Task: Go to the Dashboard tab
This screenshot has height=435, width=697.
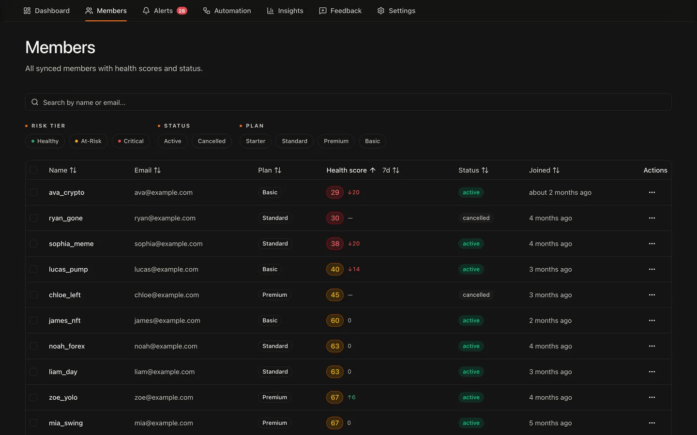Action: (x=46, y=11)
